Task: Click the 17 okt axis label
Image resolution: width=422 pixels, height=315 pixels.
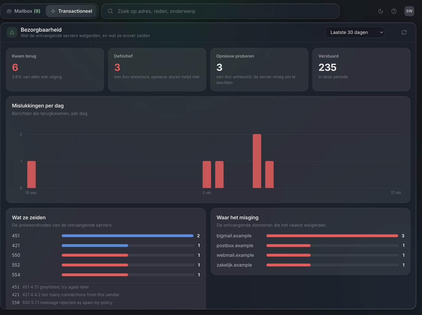Action: click(x=396, y=193)
